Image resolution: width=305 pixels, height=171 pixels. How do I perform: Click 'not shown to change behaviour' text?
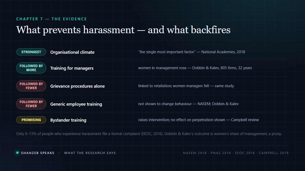188,104
